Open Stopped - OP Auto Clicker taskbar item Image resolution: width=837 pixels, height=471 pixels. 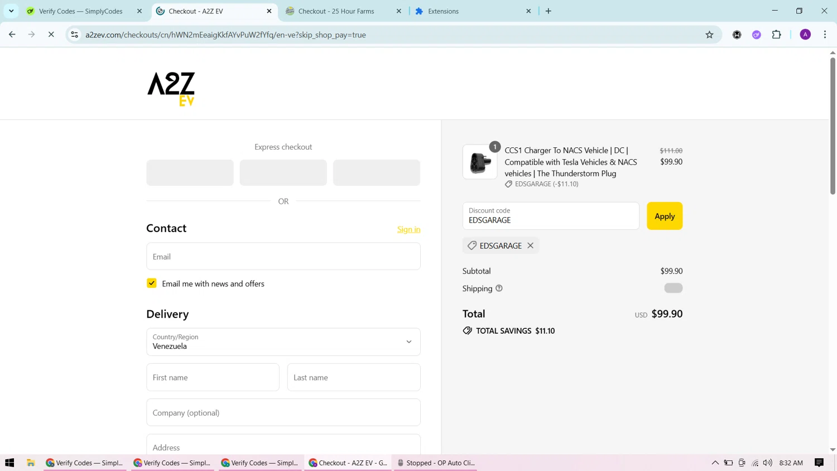coord(435,463)
